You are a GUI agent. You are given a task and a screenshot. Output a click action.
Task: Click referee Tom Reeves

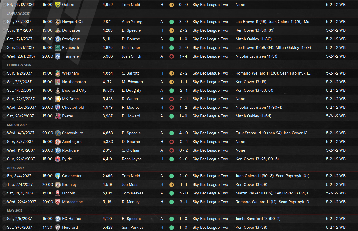[132, 193]
